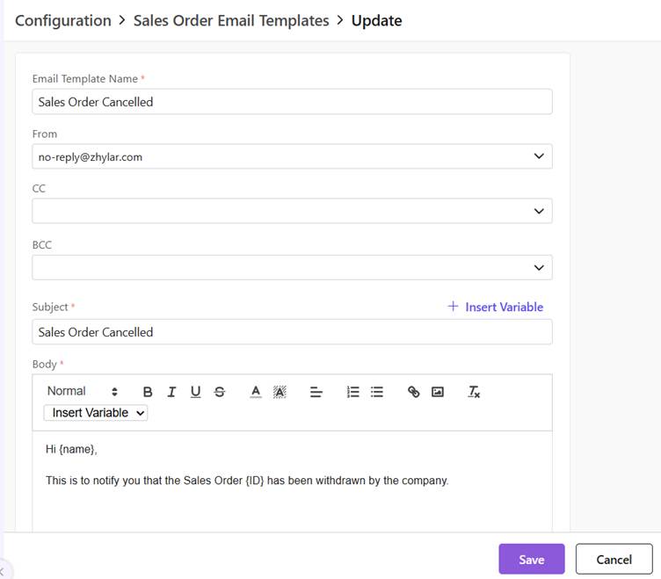The height and width of the screenshot is (579, 661).
Task: Toggle bold formatting in body editor
Action: tap(148, 392)
